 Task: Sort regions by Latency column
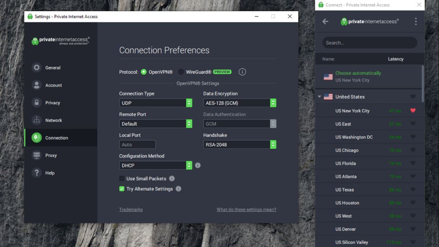396,59
